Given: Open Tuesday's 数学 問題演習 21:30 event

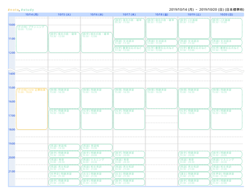Looking at the screenshot, I should coord(64,182).
